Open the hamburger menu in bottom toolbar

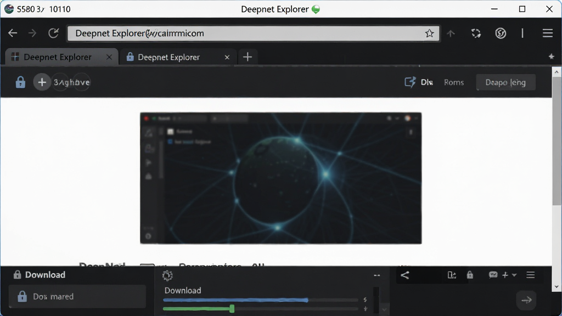[531, 275]
